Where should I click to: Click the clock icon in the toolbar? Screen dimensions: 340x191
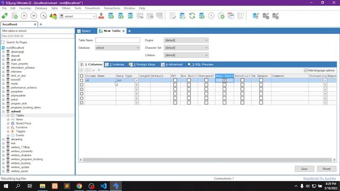click(211, 16)
